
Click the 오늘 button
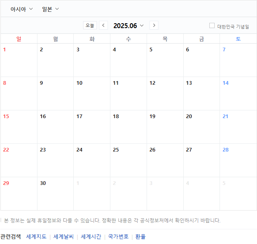tap(90, 25)
